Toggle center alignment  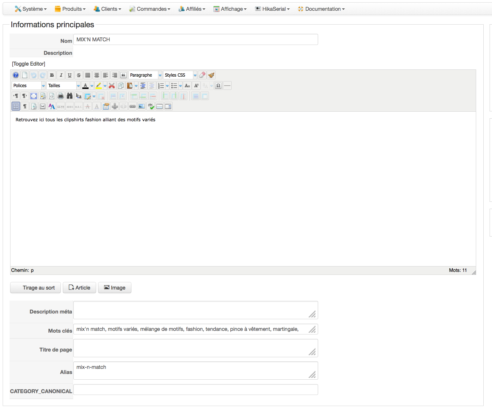[x=97, y=75]
